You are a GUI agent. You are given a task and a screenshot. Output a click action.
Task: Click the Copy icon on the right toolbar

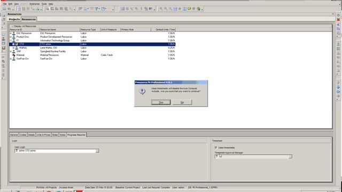(x=338, y=29)
